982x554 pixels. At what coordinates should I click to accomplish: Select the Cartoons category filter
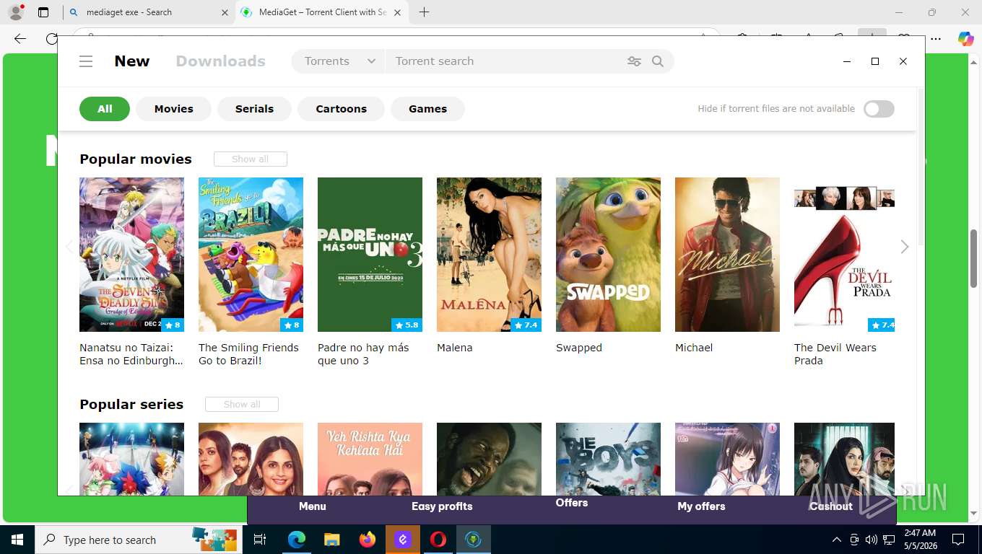pos(341,109)
